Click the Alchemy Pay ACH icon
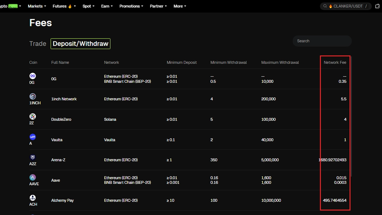Screen dimensions: 382x215 tap(32, 198)
